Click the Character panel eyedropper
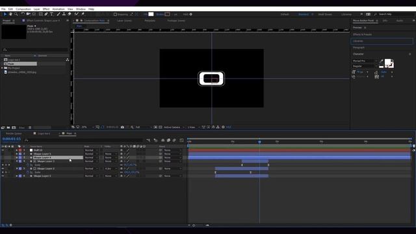This screenshot has width=416, height=234. click(x=382, y=61)
